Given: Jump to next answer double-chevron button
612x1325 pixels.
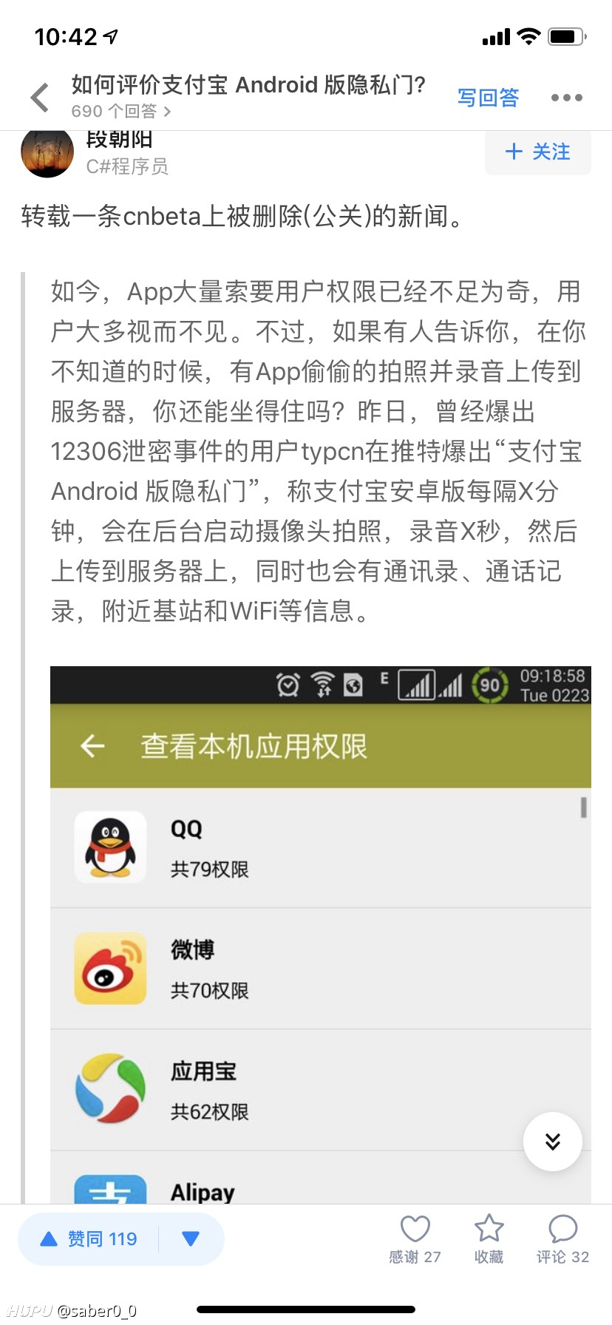Looking at the screenshot, I should pyautogui.click(x=553, y=1142).
